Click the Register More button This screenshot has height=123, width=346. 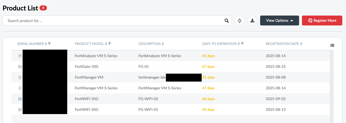pos(322,21)
